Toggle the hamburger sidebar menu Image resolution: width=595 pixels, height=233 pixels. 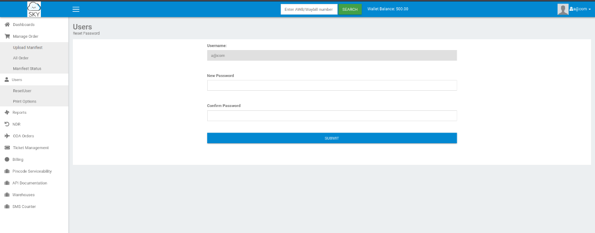coord(76,9)
